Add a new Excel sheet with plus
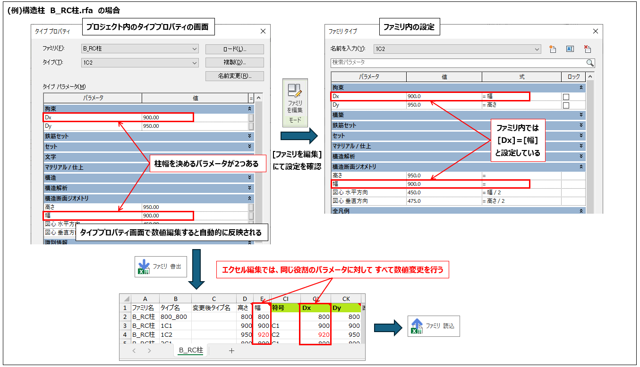 [231, 350]
